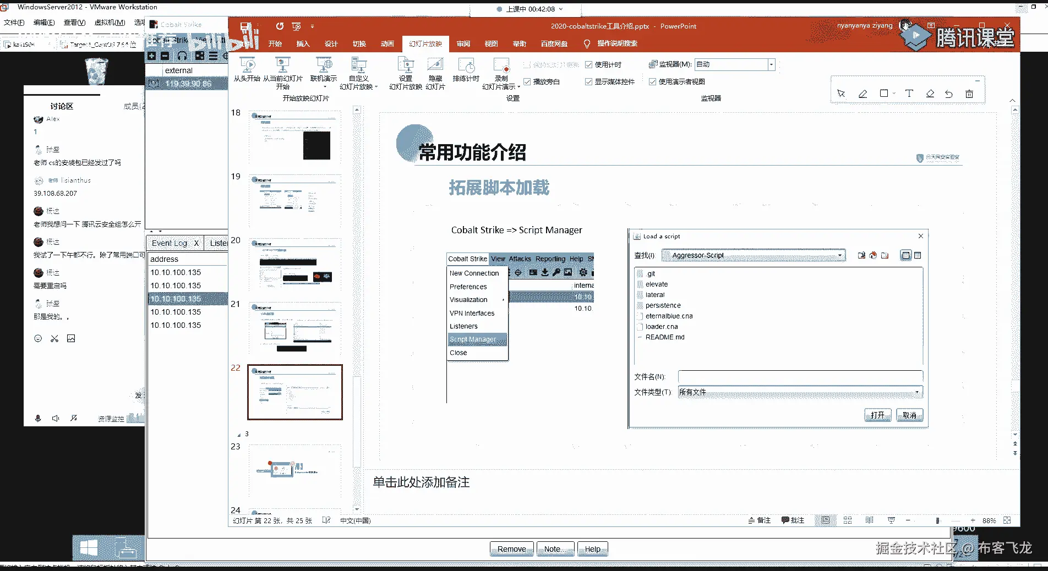Select slide 23 thumbnail

pos(294,471)
